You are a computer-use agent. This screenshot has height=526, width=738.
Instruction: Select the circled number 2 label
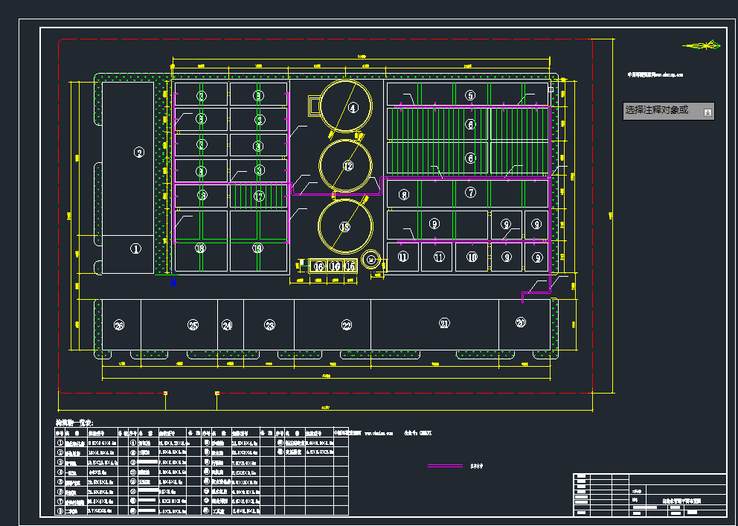pos(139,153)
